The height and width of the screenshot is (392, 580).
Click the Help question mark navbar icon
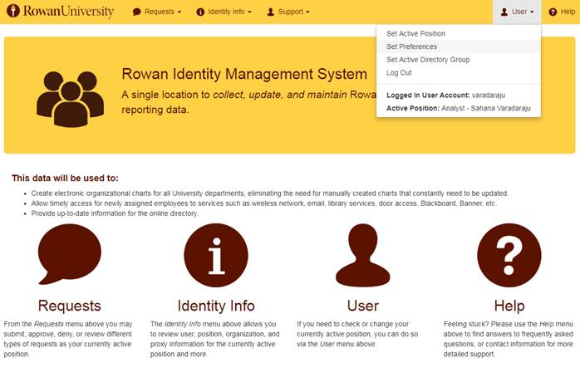553,12
